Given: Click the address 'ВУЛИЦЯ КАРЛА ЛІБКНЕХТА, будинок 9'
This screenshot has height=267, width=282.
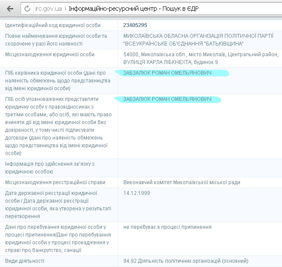Looking at the screenshot, I should tap(170, 62).
